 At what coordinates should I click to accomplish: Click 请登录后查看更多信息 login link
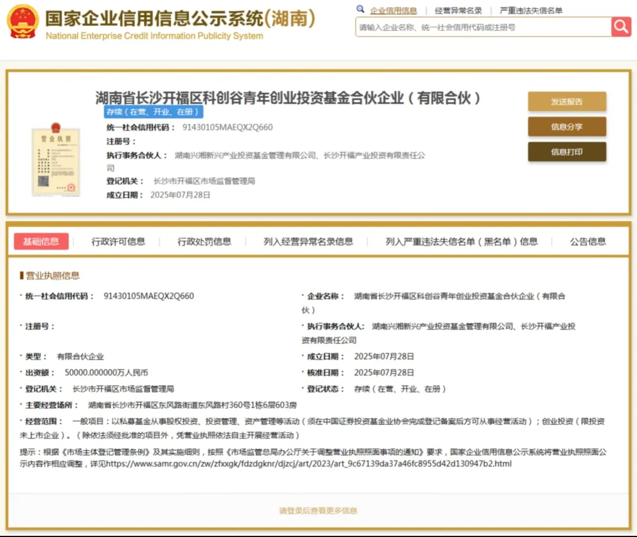pos(318,510)
